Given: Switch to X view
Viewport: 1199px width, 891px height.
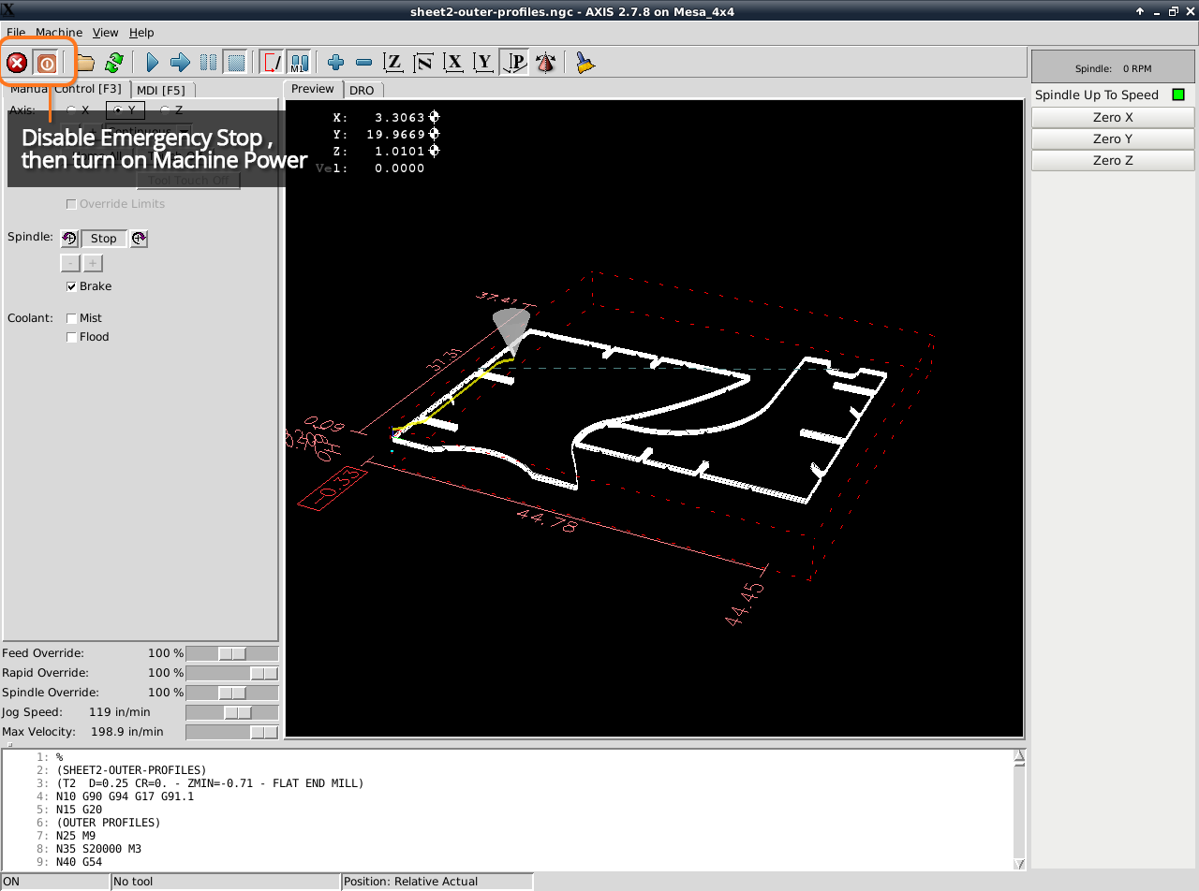Looking at the screenshot, I should click(453, 63).
